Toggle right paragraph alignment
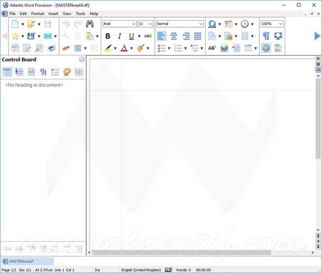Screen dimensions: 322x273 click(186, 36)
